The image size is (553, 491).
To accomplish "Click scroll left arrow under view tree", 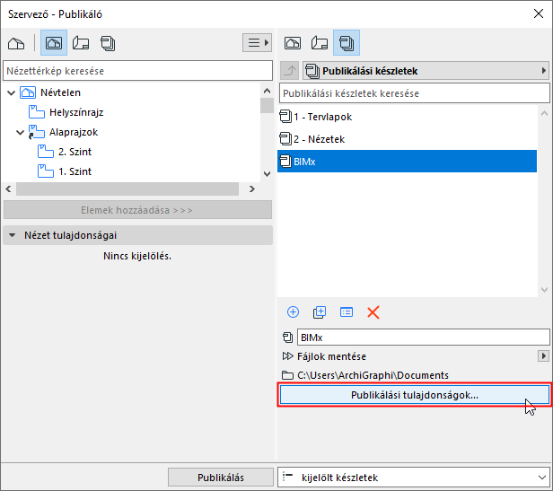I will click(x=8, y=189).
